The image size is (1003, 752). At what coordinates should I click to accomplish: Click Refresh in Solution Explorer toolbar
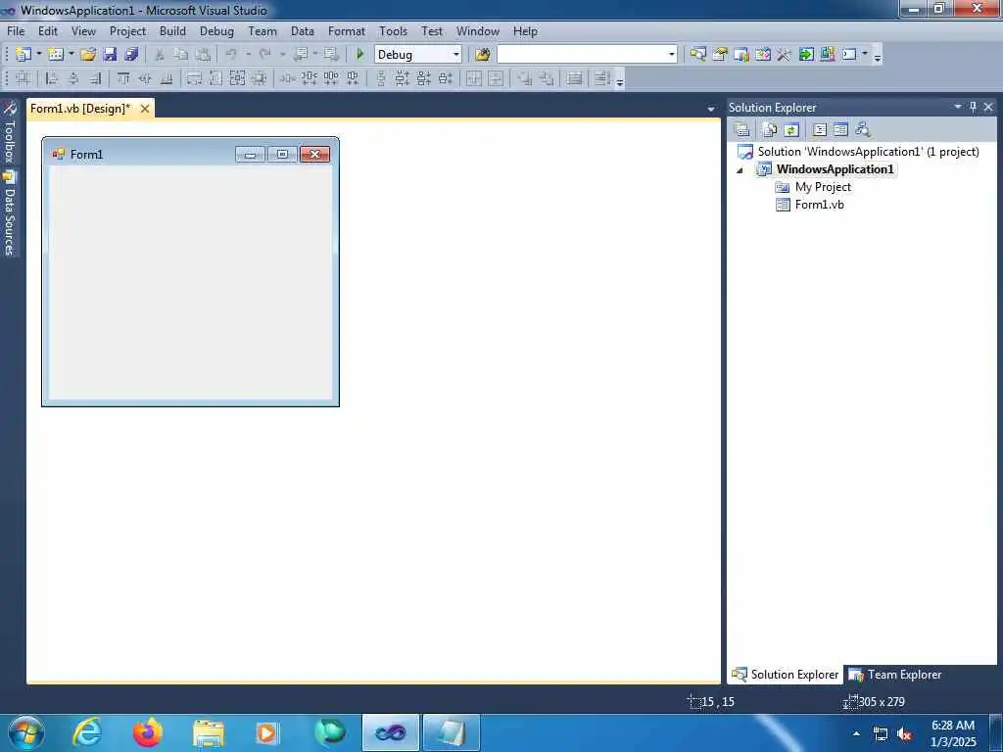coord(791,130)
